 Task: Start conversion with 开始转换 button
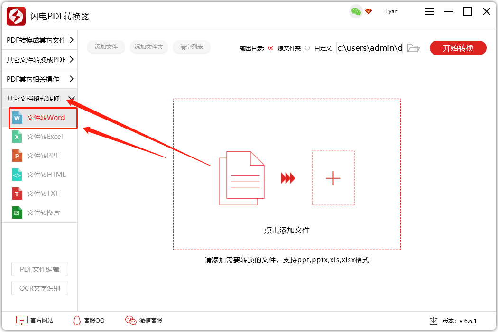458,48
